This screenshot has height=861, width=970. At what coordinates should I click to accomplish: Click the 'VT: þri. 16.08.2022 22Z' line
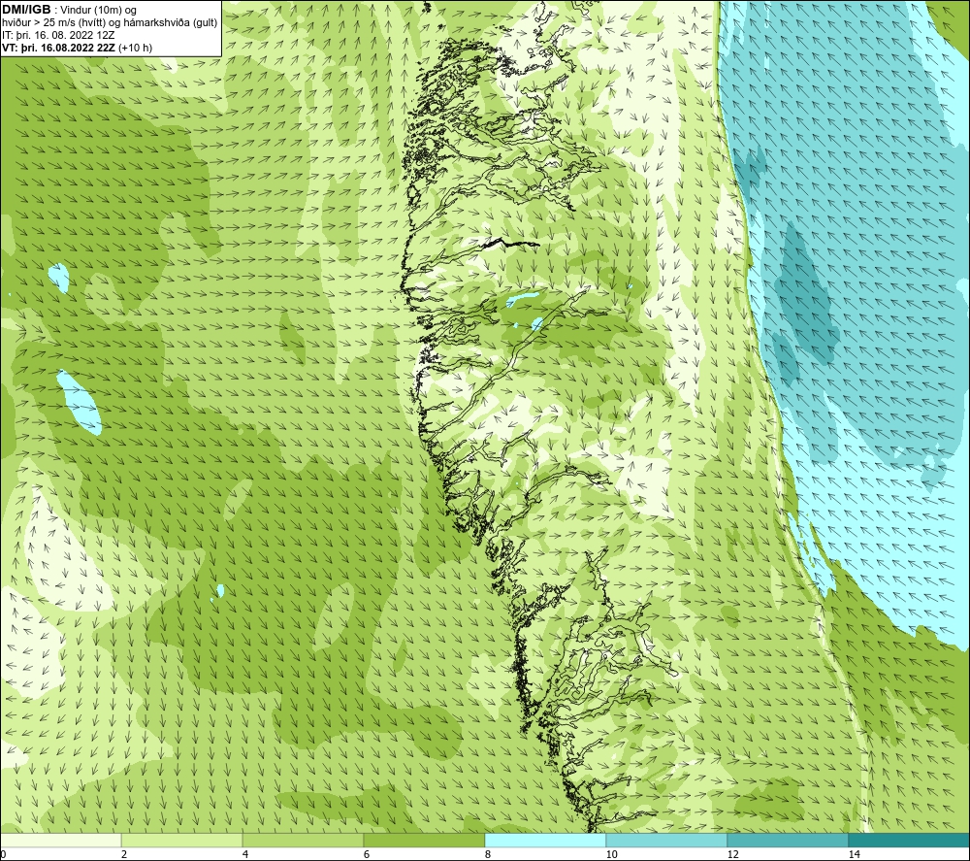[60, 47]
